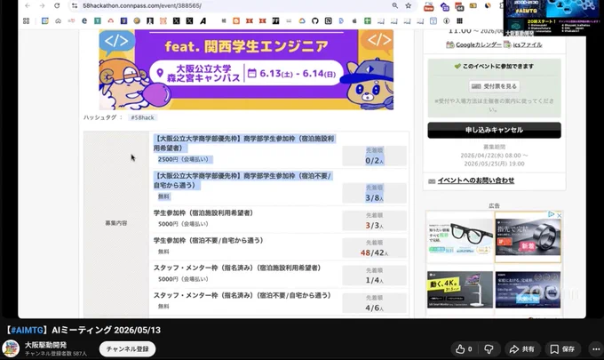The image size is (604, 360).
Task: Click '学生参加枠（宿泊施設利用希望者）' row title
Action: (203, 212)
